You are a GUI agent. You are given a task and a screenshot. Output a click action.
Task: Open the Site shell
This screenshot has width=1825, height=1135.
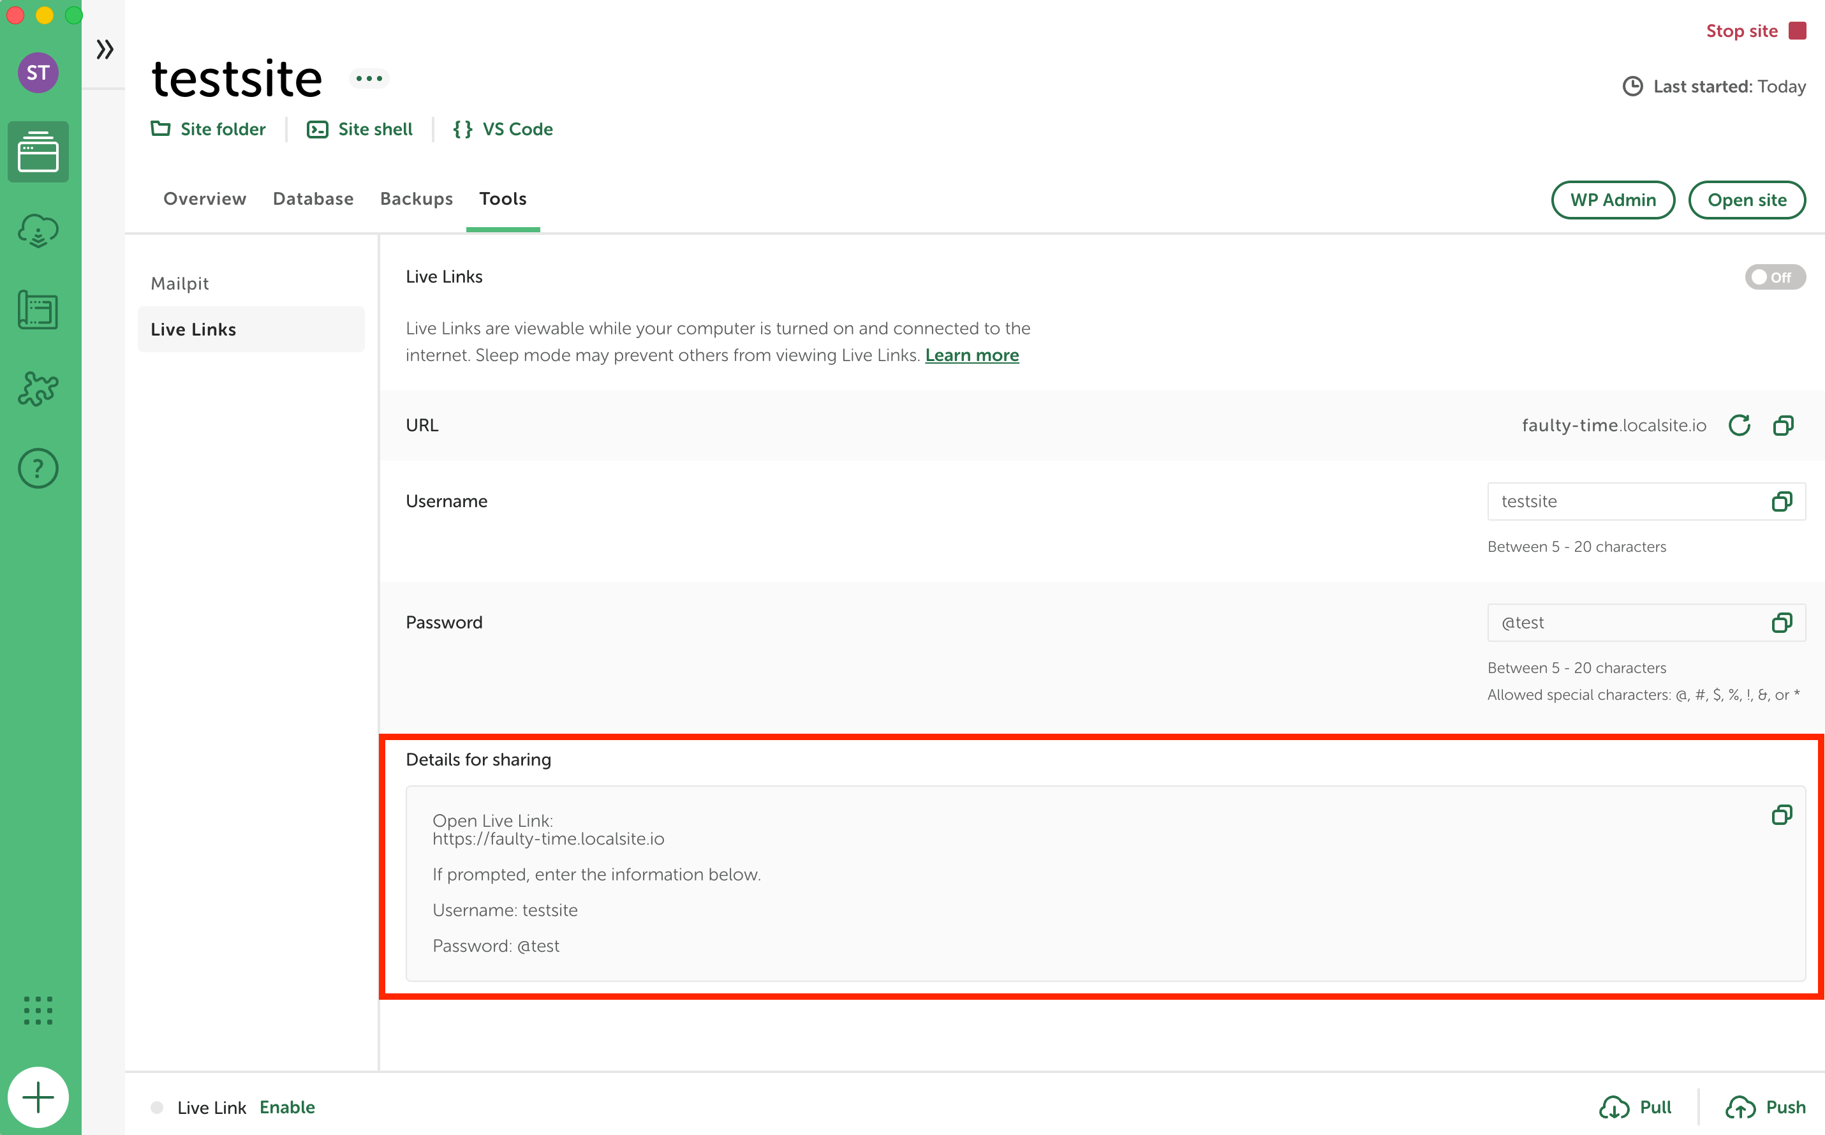[x=359, y=129]
